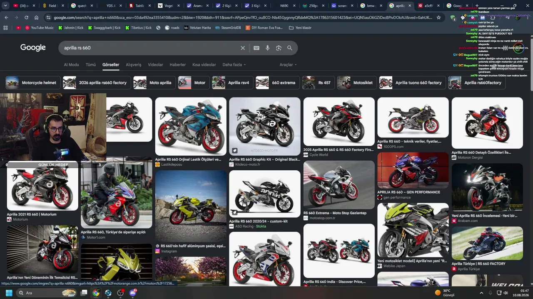Open the Chrome apps grid shortcut

pos(5,28)
